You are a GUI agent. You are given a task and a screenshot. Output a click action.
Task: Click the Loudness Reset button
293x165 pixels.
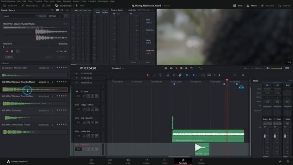point(147,62)
